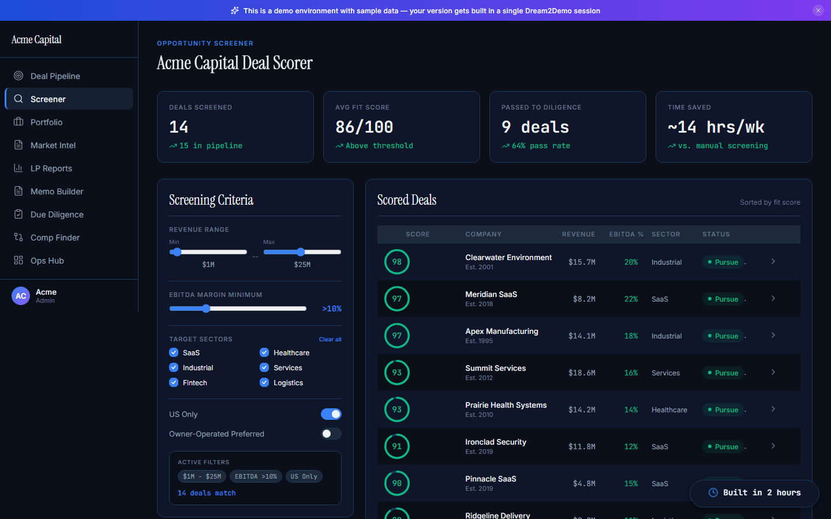Expand the Meridian SaaS row chevron

(x=773, y=299)
